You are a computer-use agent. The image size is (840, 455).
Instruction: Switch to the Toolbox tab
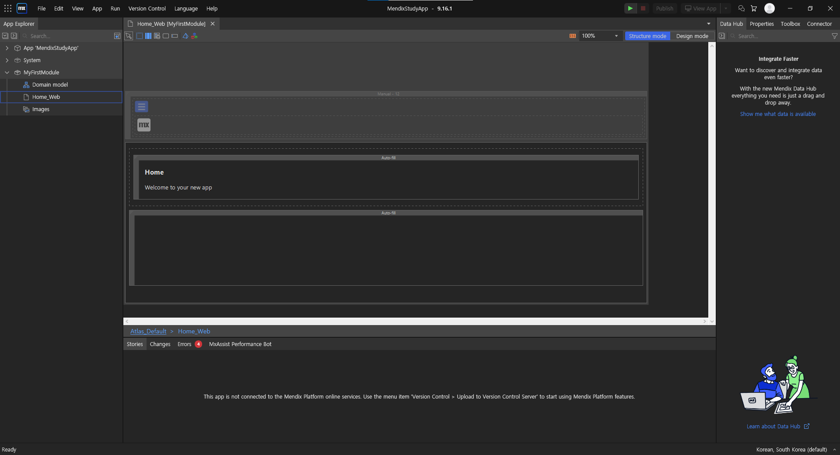(790, 24)
